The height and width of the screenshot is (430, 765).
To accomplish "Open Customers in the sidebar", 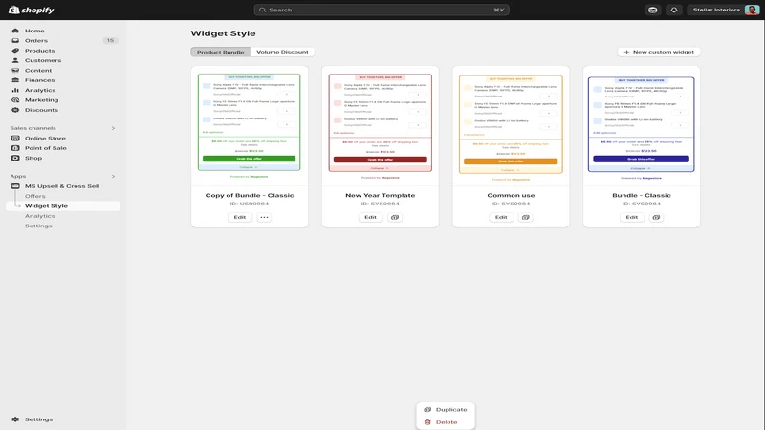I will (43, 60).
